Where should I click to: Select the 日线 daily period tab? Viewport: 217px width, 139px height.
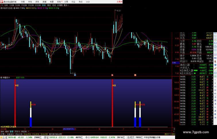[44, 5]
